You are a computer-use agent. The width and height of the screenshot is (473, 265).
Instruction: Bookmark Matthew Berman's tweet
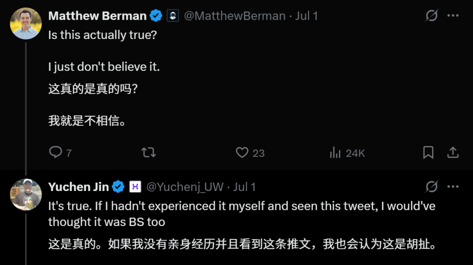coord(428,152)
